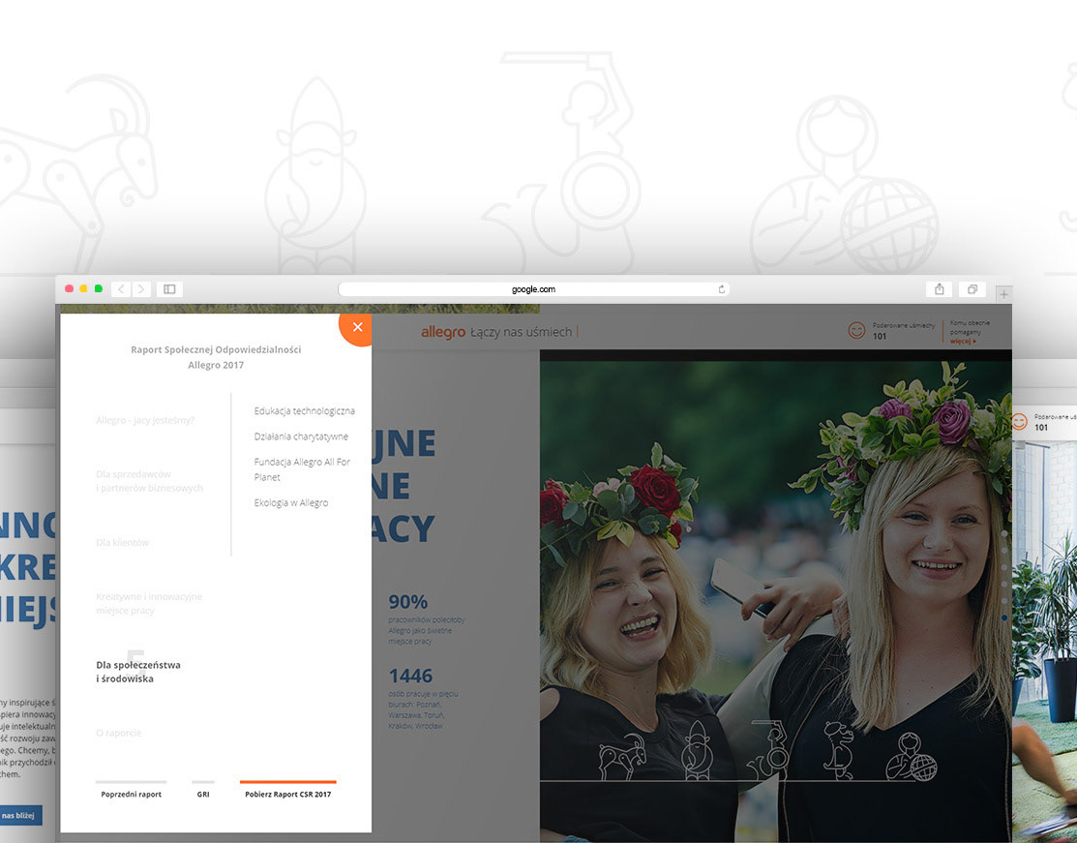Screen dimensions: 1077x843
Task: Click the goat line icon over photo
Action: click(x=622, y=757)
